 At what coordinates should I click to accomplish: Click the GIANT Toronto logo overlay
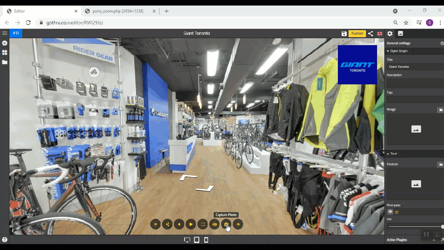point(357,65)
